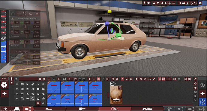Adjust the rotation Sensitivity slider
This screenshot has height=111, width=207.
click(27, 36)
